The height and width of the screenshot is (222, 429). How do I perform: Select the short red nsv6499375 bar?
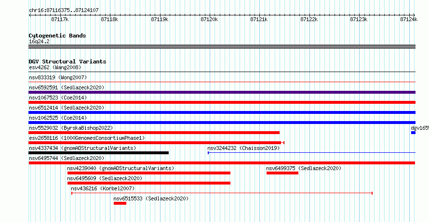282,173
